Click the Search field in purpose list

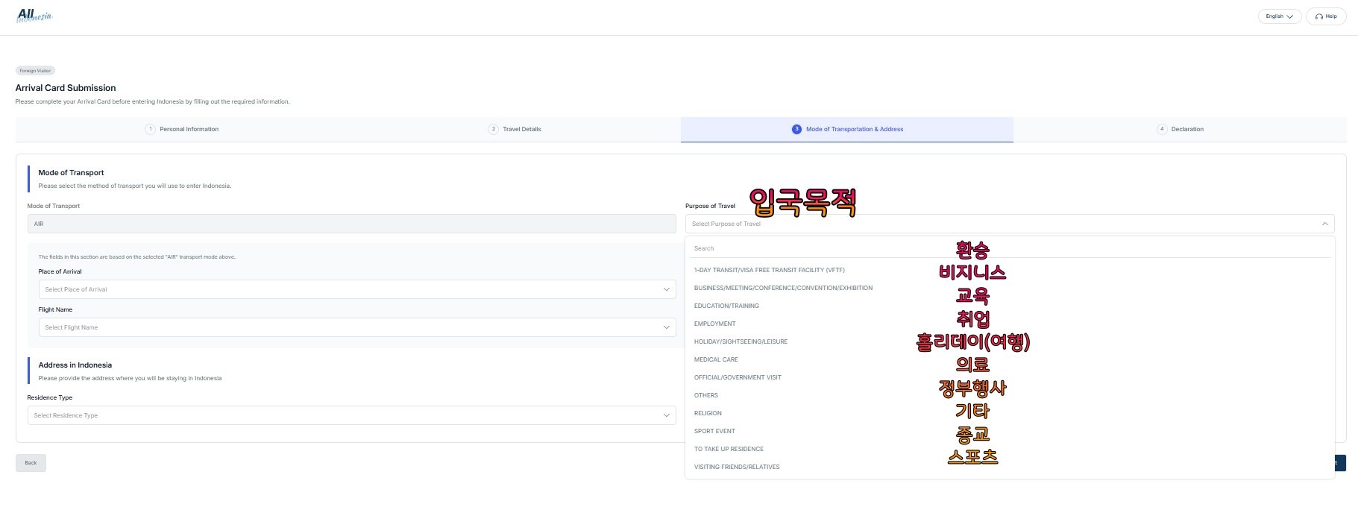click(x=1010, y=248)
